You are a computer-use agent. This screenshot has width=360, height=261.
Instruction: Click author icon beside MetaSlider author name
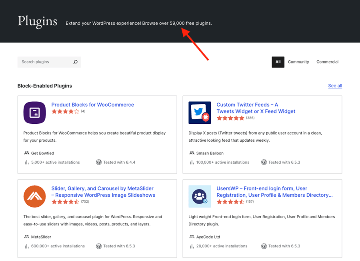[27, 237]
